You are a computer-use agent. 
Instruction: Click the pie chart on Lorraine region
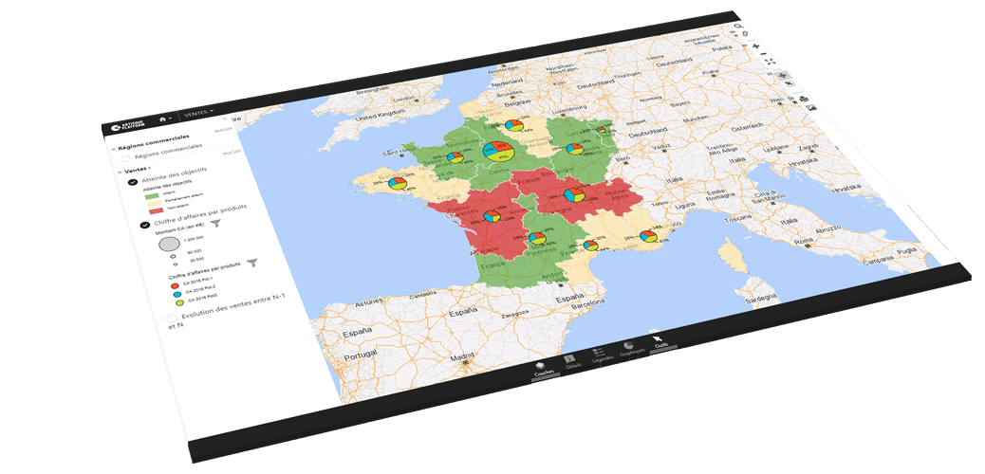click(573, 149)
